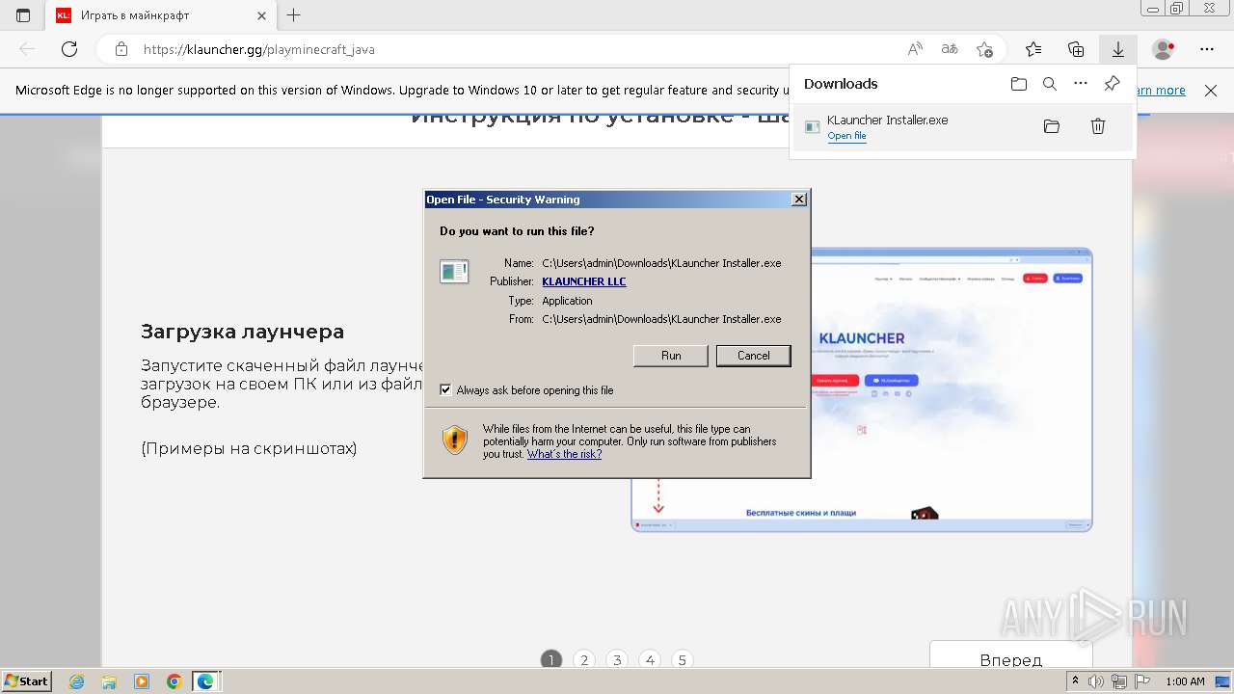Image resolution: width=1234 pixels, height=694 pixels.
Task: Refresh the current page
Action: pyautogui.click(x=68, y=49)
